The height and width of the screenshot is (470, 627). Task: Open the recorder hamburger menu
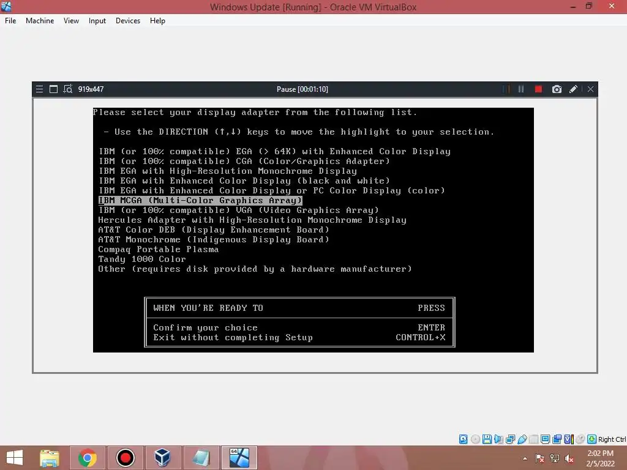(x=39, y=89)
